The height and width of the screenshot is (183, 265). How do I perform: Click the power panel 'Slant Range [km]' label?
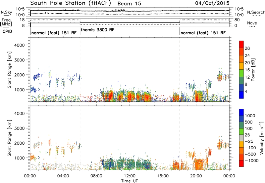click(9, 70)
